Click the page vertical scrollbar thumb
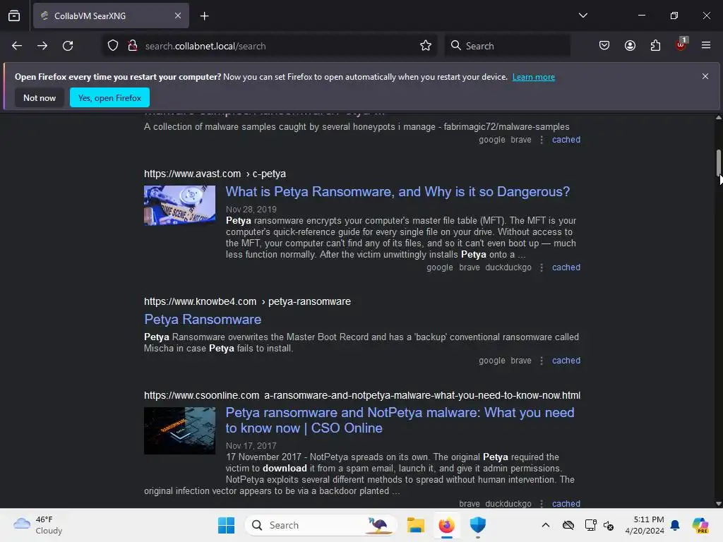Screen dimensions: 723x542 (718, 162)
